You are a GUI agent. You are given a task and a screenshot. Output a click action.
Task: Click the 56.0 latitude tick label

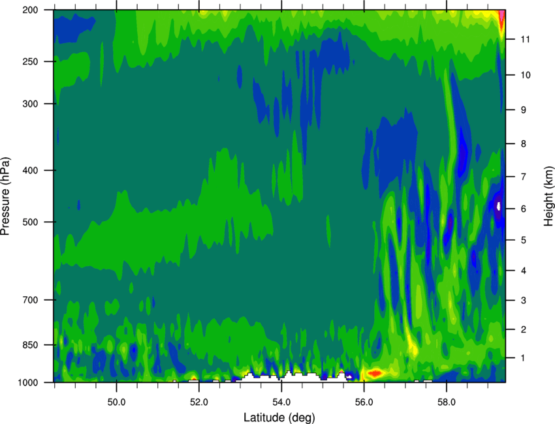pos(364,402)
